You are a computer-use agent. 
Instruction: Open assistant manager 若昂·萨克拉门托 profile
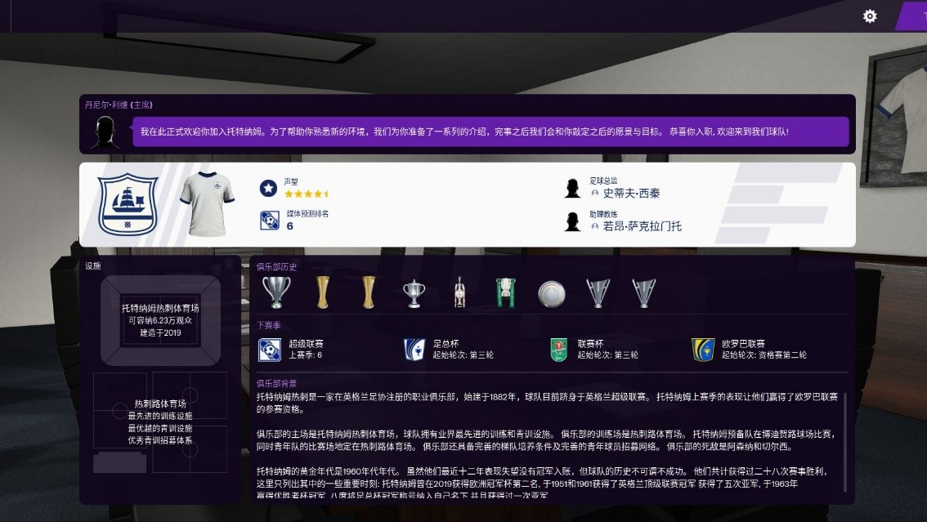click(x=642, y=226)
